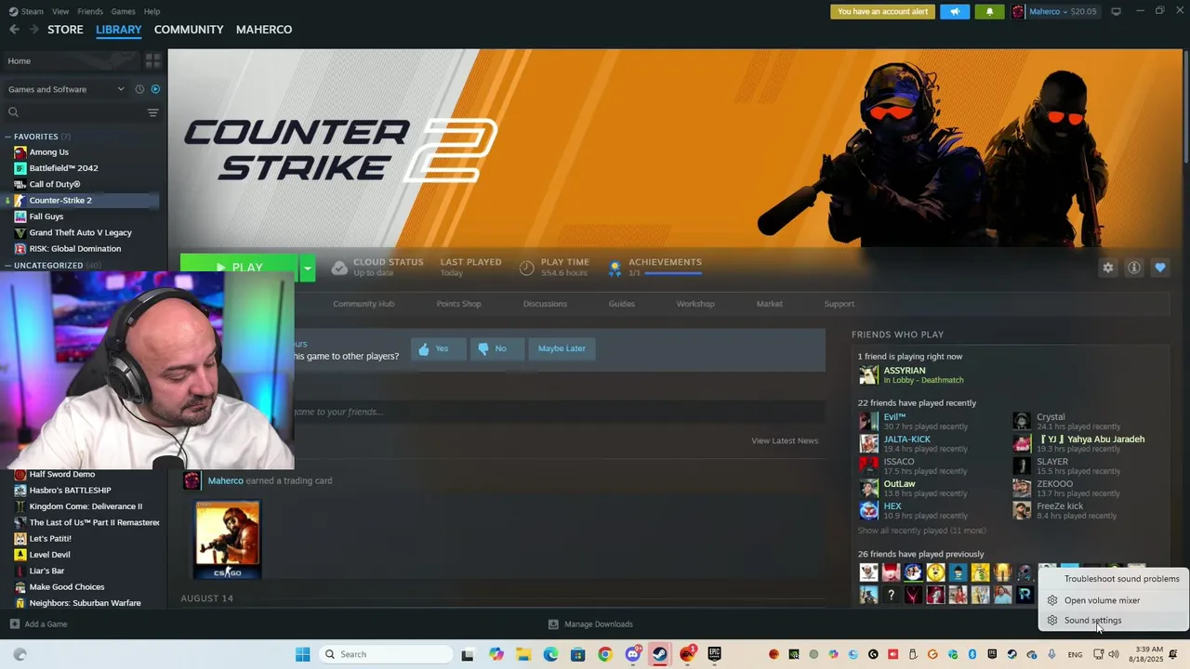Screen dimensions: 1190x669
Task: Click the green PLAY button
Action: click(x=239, y=268)
